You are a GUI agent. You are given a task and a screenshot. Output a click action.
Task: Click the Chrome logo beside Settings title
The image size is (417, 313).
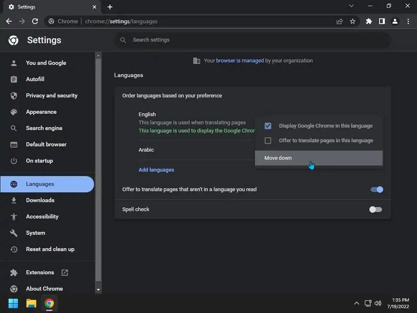click(13, 40)
